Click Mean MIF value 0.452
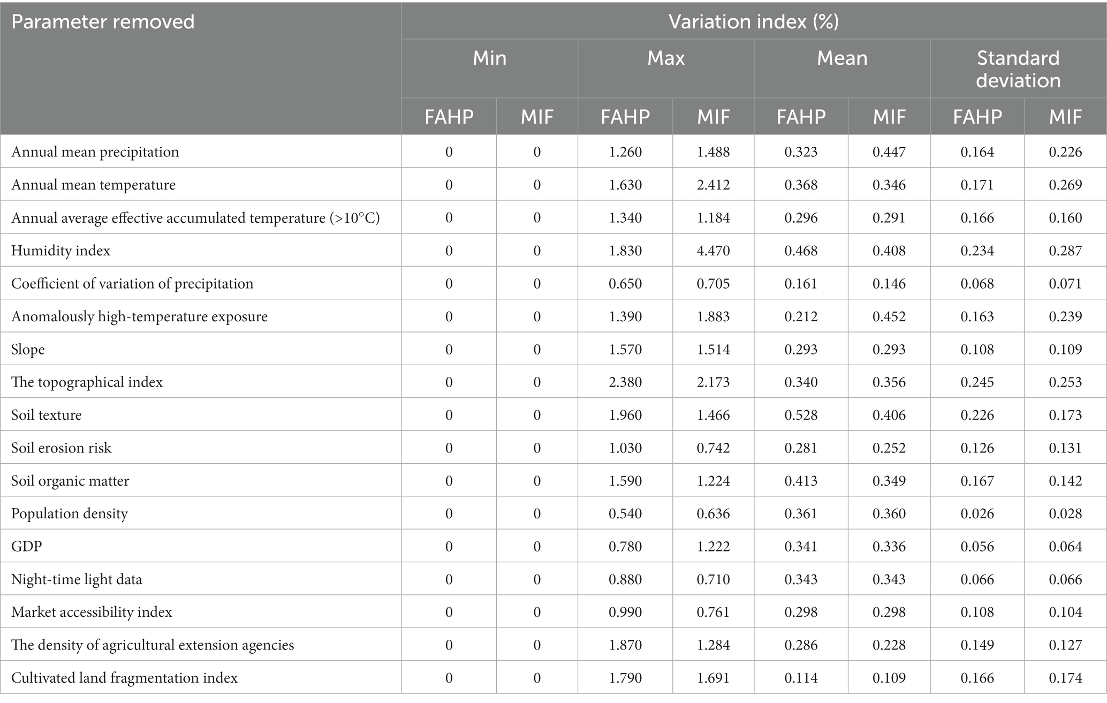Viewport: 1107px width, 703px height. (889, 316)
